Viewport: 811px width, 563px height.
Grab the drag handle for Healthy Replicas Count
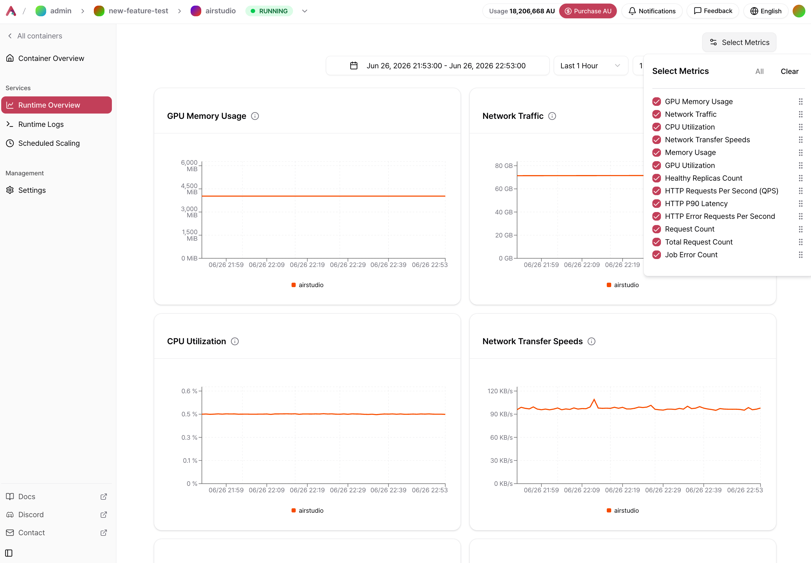click(800, 178)
